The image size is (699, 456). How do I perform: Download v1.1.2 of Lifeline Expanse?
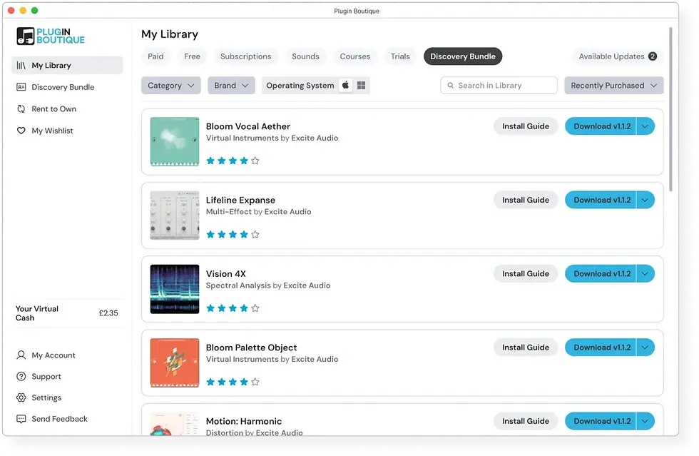[601, 200]
